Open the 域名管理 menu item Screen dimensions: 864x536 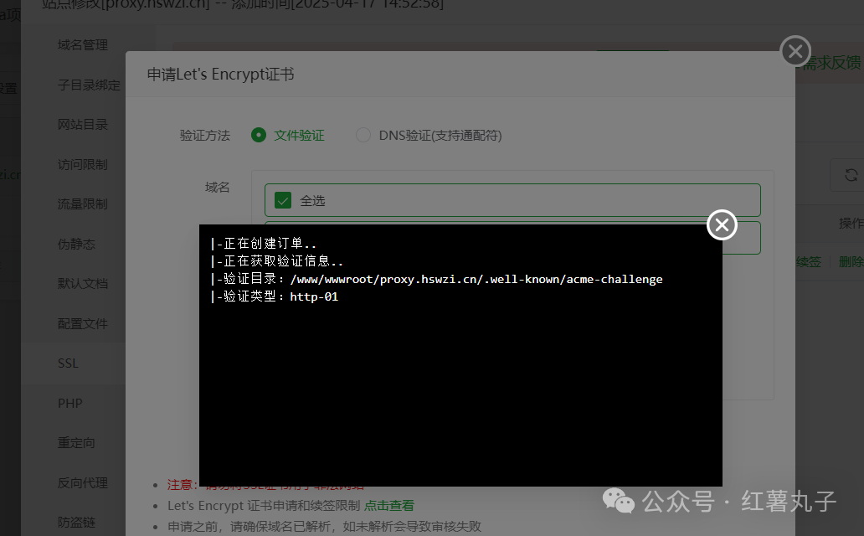coord(83,45)
